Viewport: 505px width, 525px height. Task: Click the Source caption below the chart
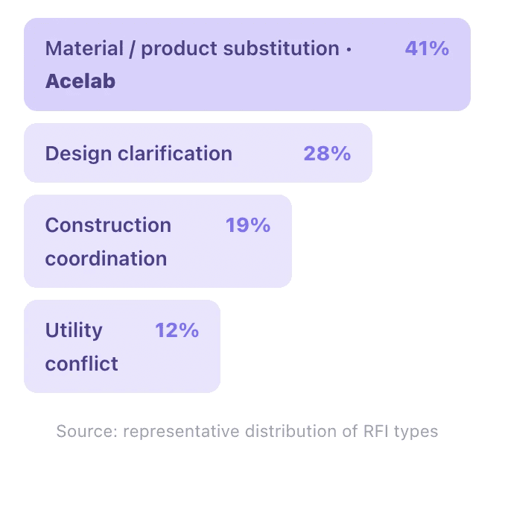pyautogui.click(x=247, y=431)
